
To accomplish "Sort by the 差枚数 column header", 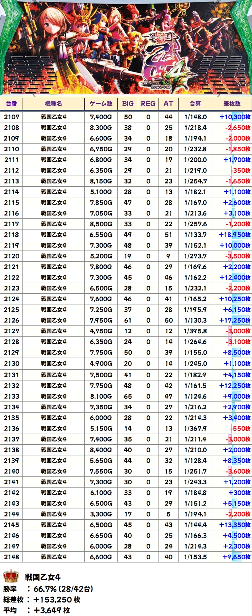I will coord(232,103).
